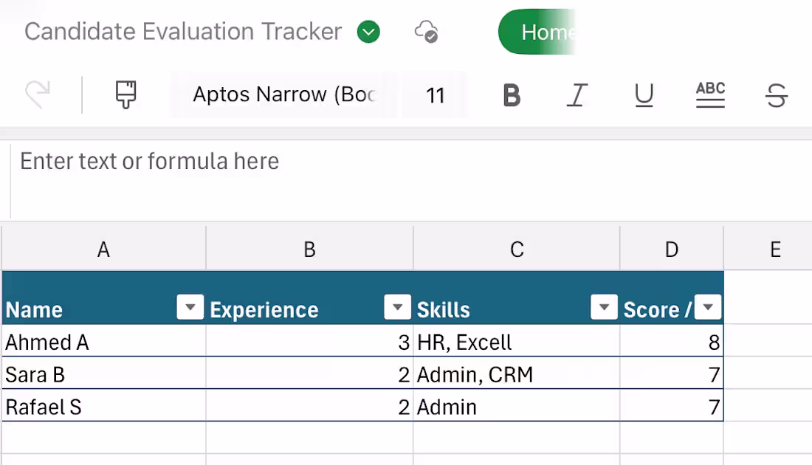Click the redo arrow icon

pyautogui.click(x=37, y=95)
